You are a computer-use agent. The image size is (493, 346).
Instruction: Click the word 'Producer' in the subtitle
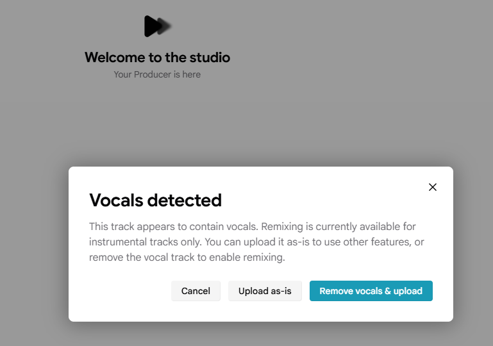[x=153, y=74]
